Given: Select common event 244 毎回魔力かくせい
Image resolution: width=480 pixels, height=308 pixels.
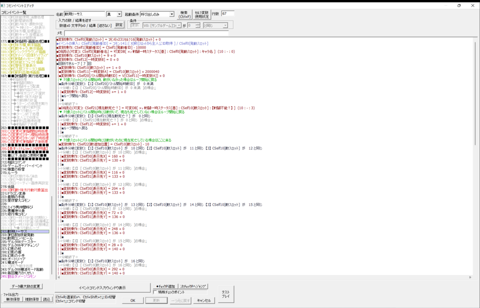Looking at the screenshot, I should pos(25,273).
